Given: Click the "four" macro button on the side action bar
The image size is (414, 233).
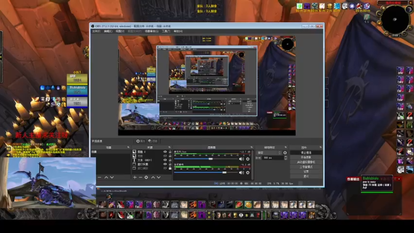Looking at the screenshot, I should (401, 98).
